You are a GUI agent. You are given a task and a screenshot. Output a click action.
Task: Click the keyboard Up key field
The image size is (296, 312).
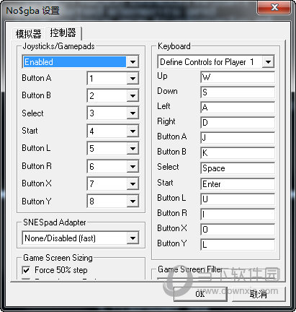[x=238, y=77]
